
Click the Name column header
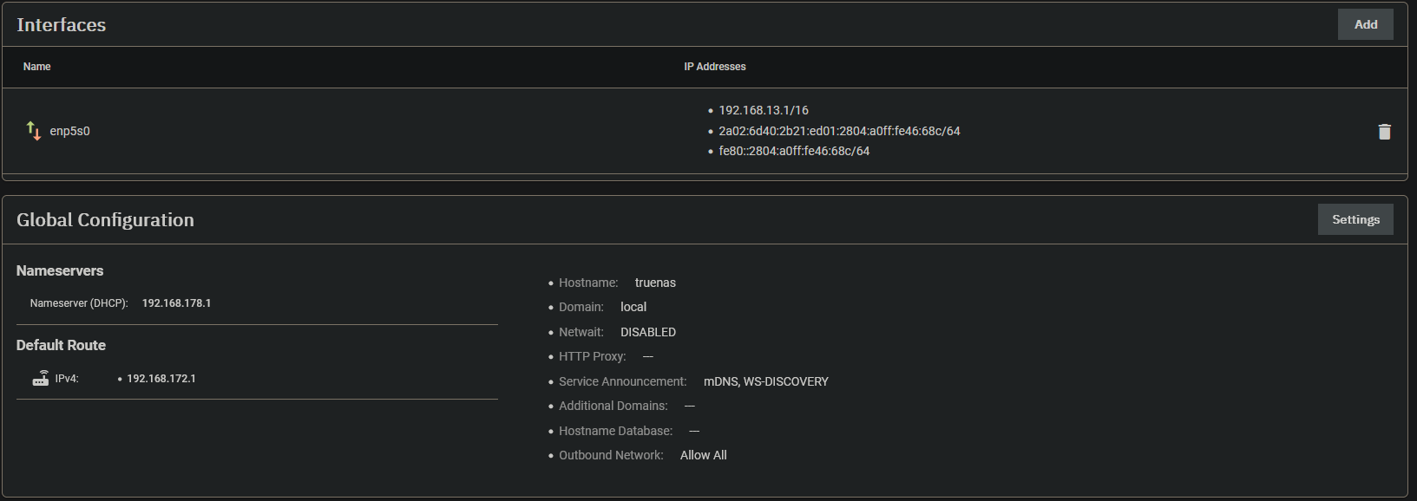(x=37, y=67)
